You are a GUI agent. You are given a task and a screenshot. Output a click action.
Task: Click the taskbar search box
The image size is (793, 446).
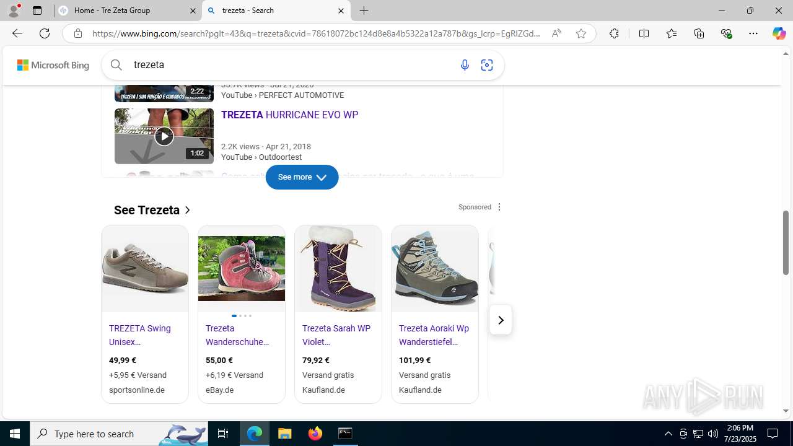pos(119,434)
